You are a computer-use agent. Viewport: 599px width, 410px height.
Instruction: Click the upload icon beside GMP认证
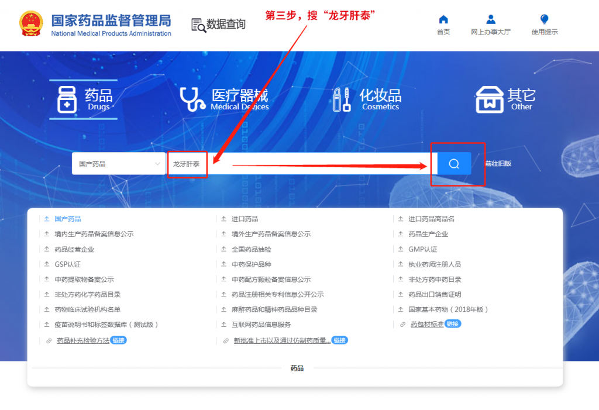point(401,249)
